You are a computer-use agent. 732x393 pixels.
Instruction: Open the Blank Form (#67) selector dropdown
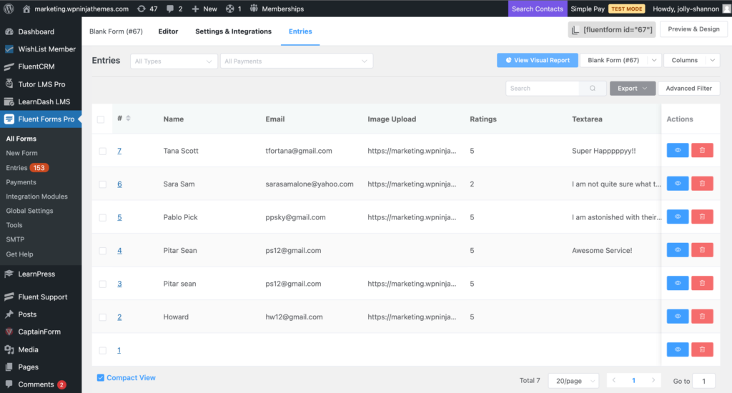(x=613, y=60)
